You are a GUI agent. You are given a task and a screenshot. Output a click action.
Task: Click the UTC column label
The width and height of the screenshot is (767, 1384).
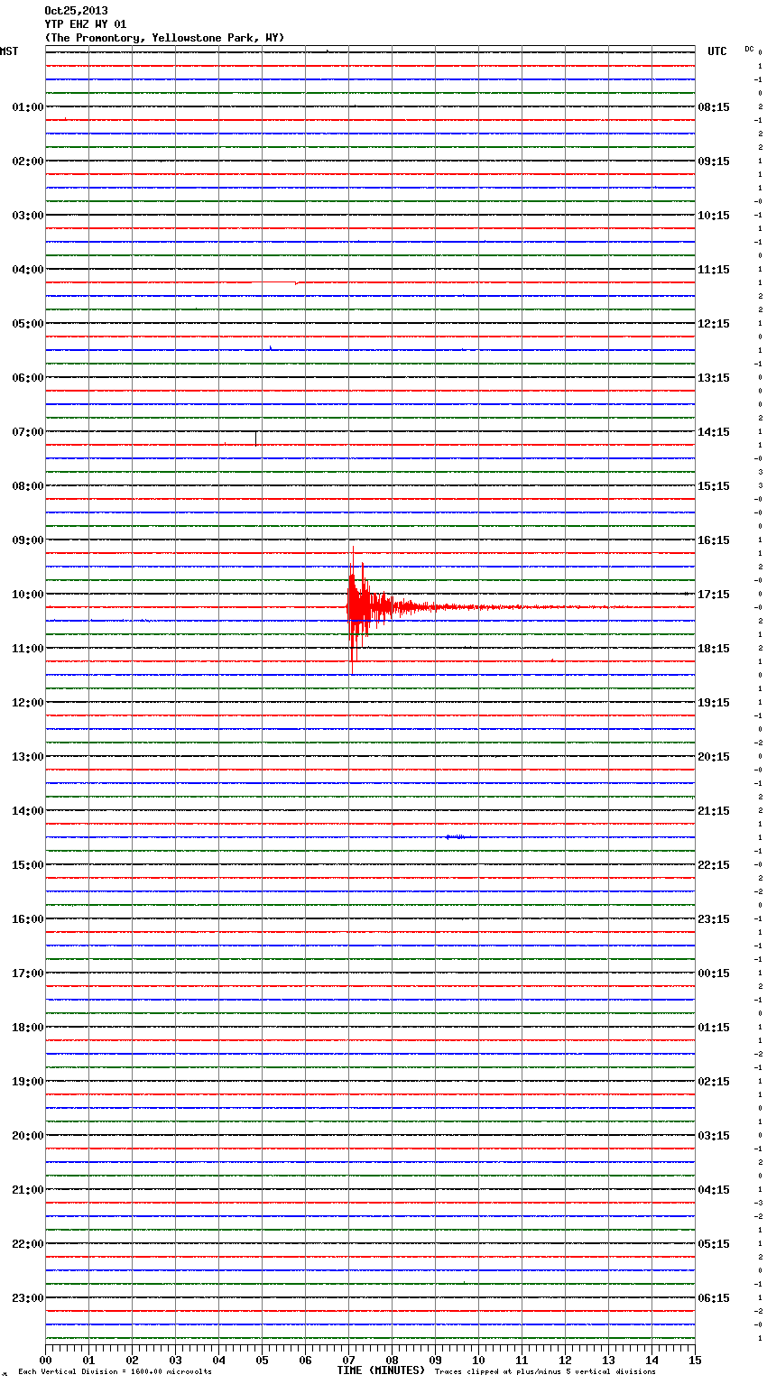(716, 51)
